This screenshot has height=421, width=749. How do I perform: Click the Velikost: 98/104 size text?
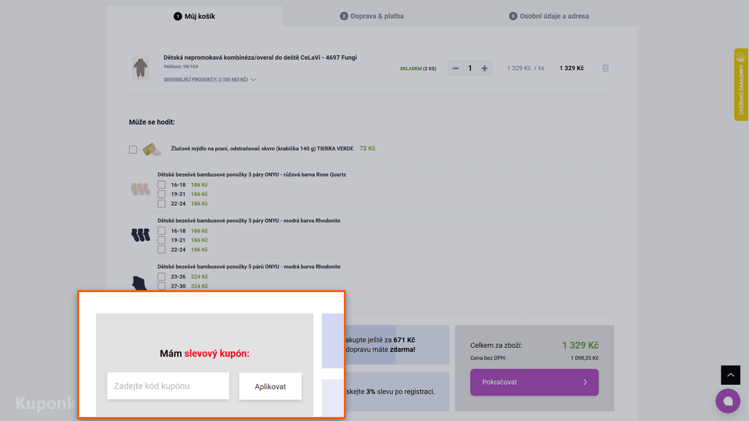[181, 67]
